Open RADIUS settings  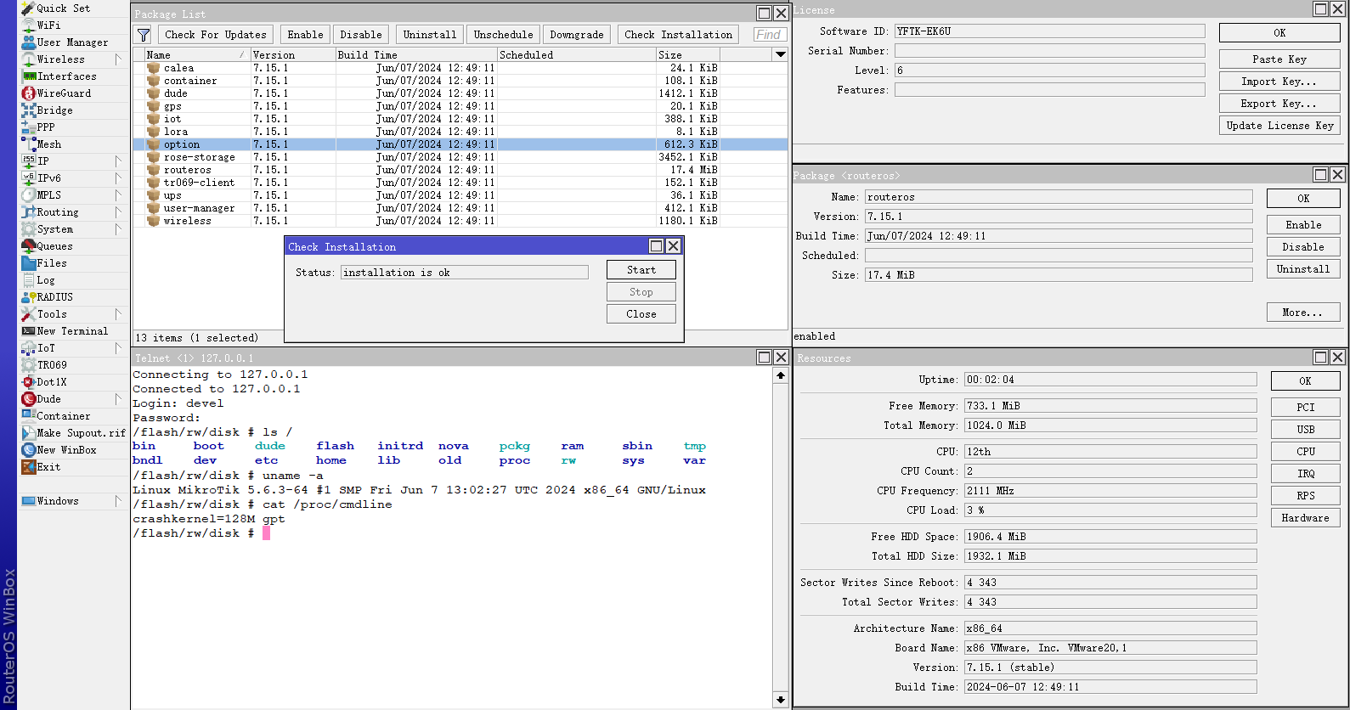54,297
